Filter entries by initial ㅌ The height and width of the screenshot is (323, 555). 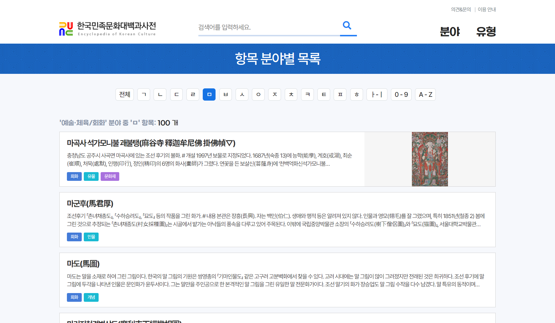324,94
